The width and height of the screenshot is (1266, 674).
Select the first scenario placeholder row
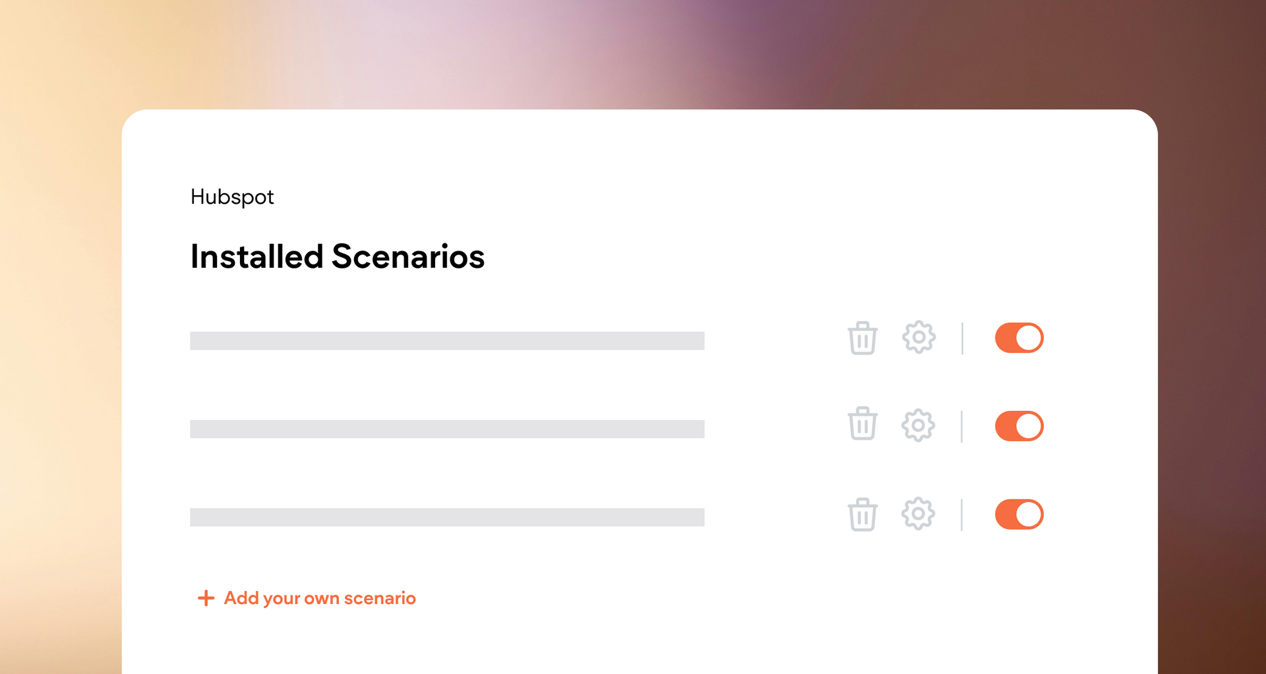[447, 341]
